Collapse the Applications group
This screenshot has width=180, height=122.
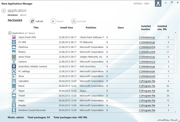10,33
